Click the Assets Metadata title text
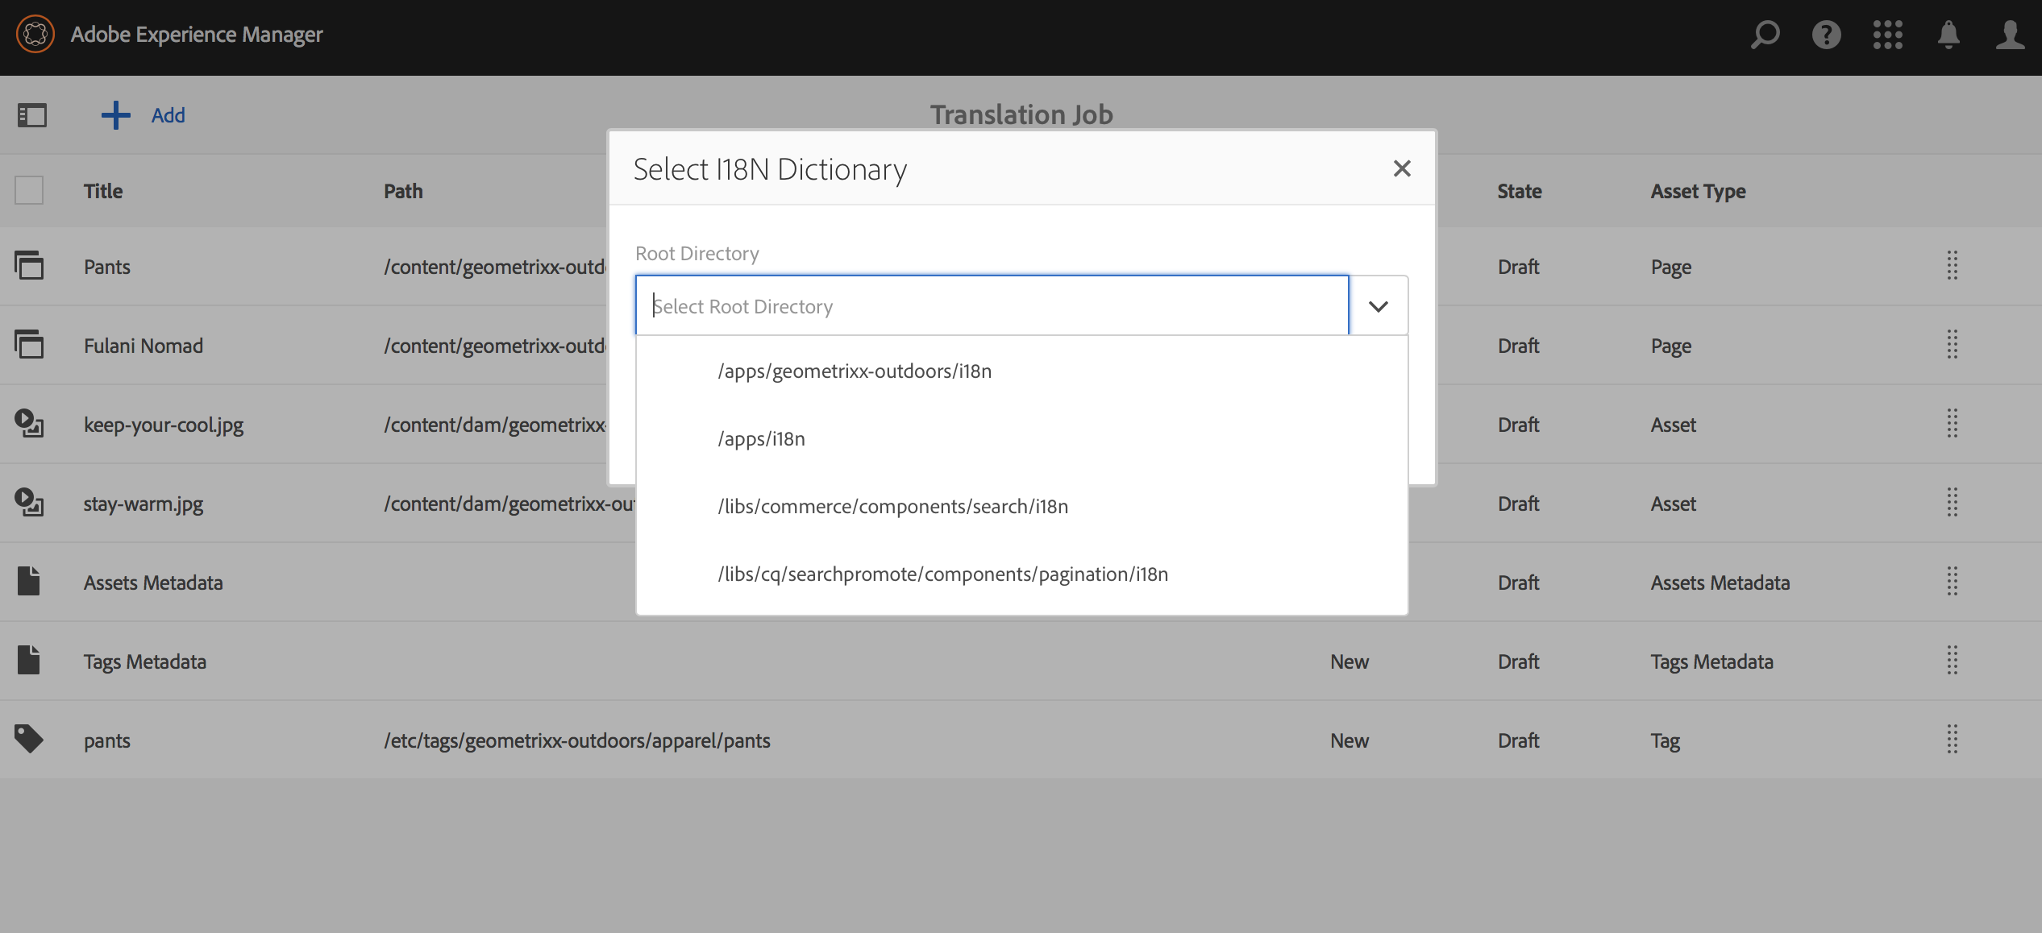The image size is (2042, 933). 153,583
